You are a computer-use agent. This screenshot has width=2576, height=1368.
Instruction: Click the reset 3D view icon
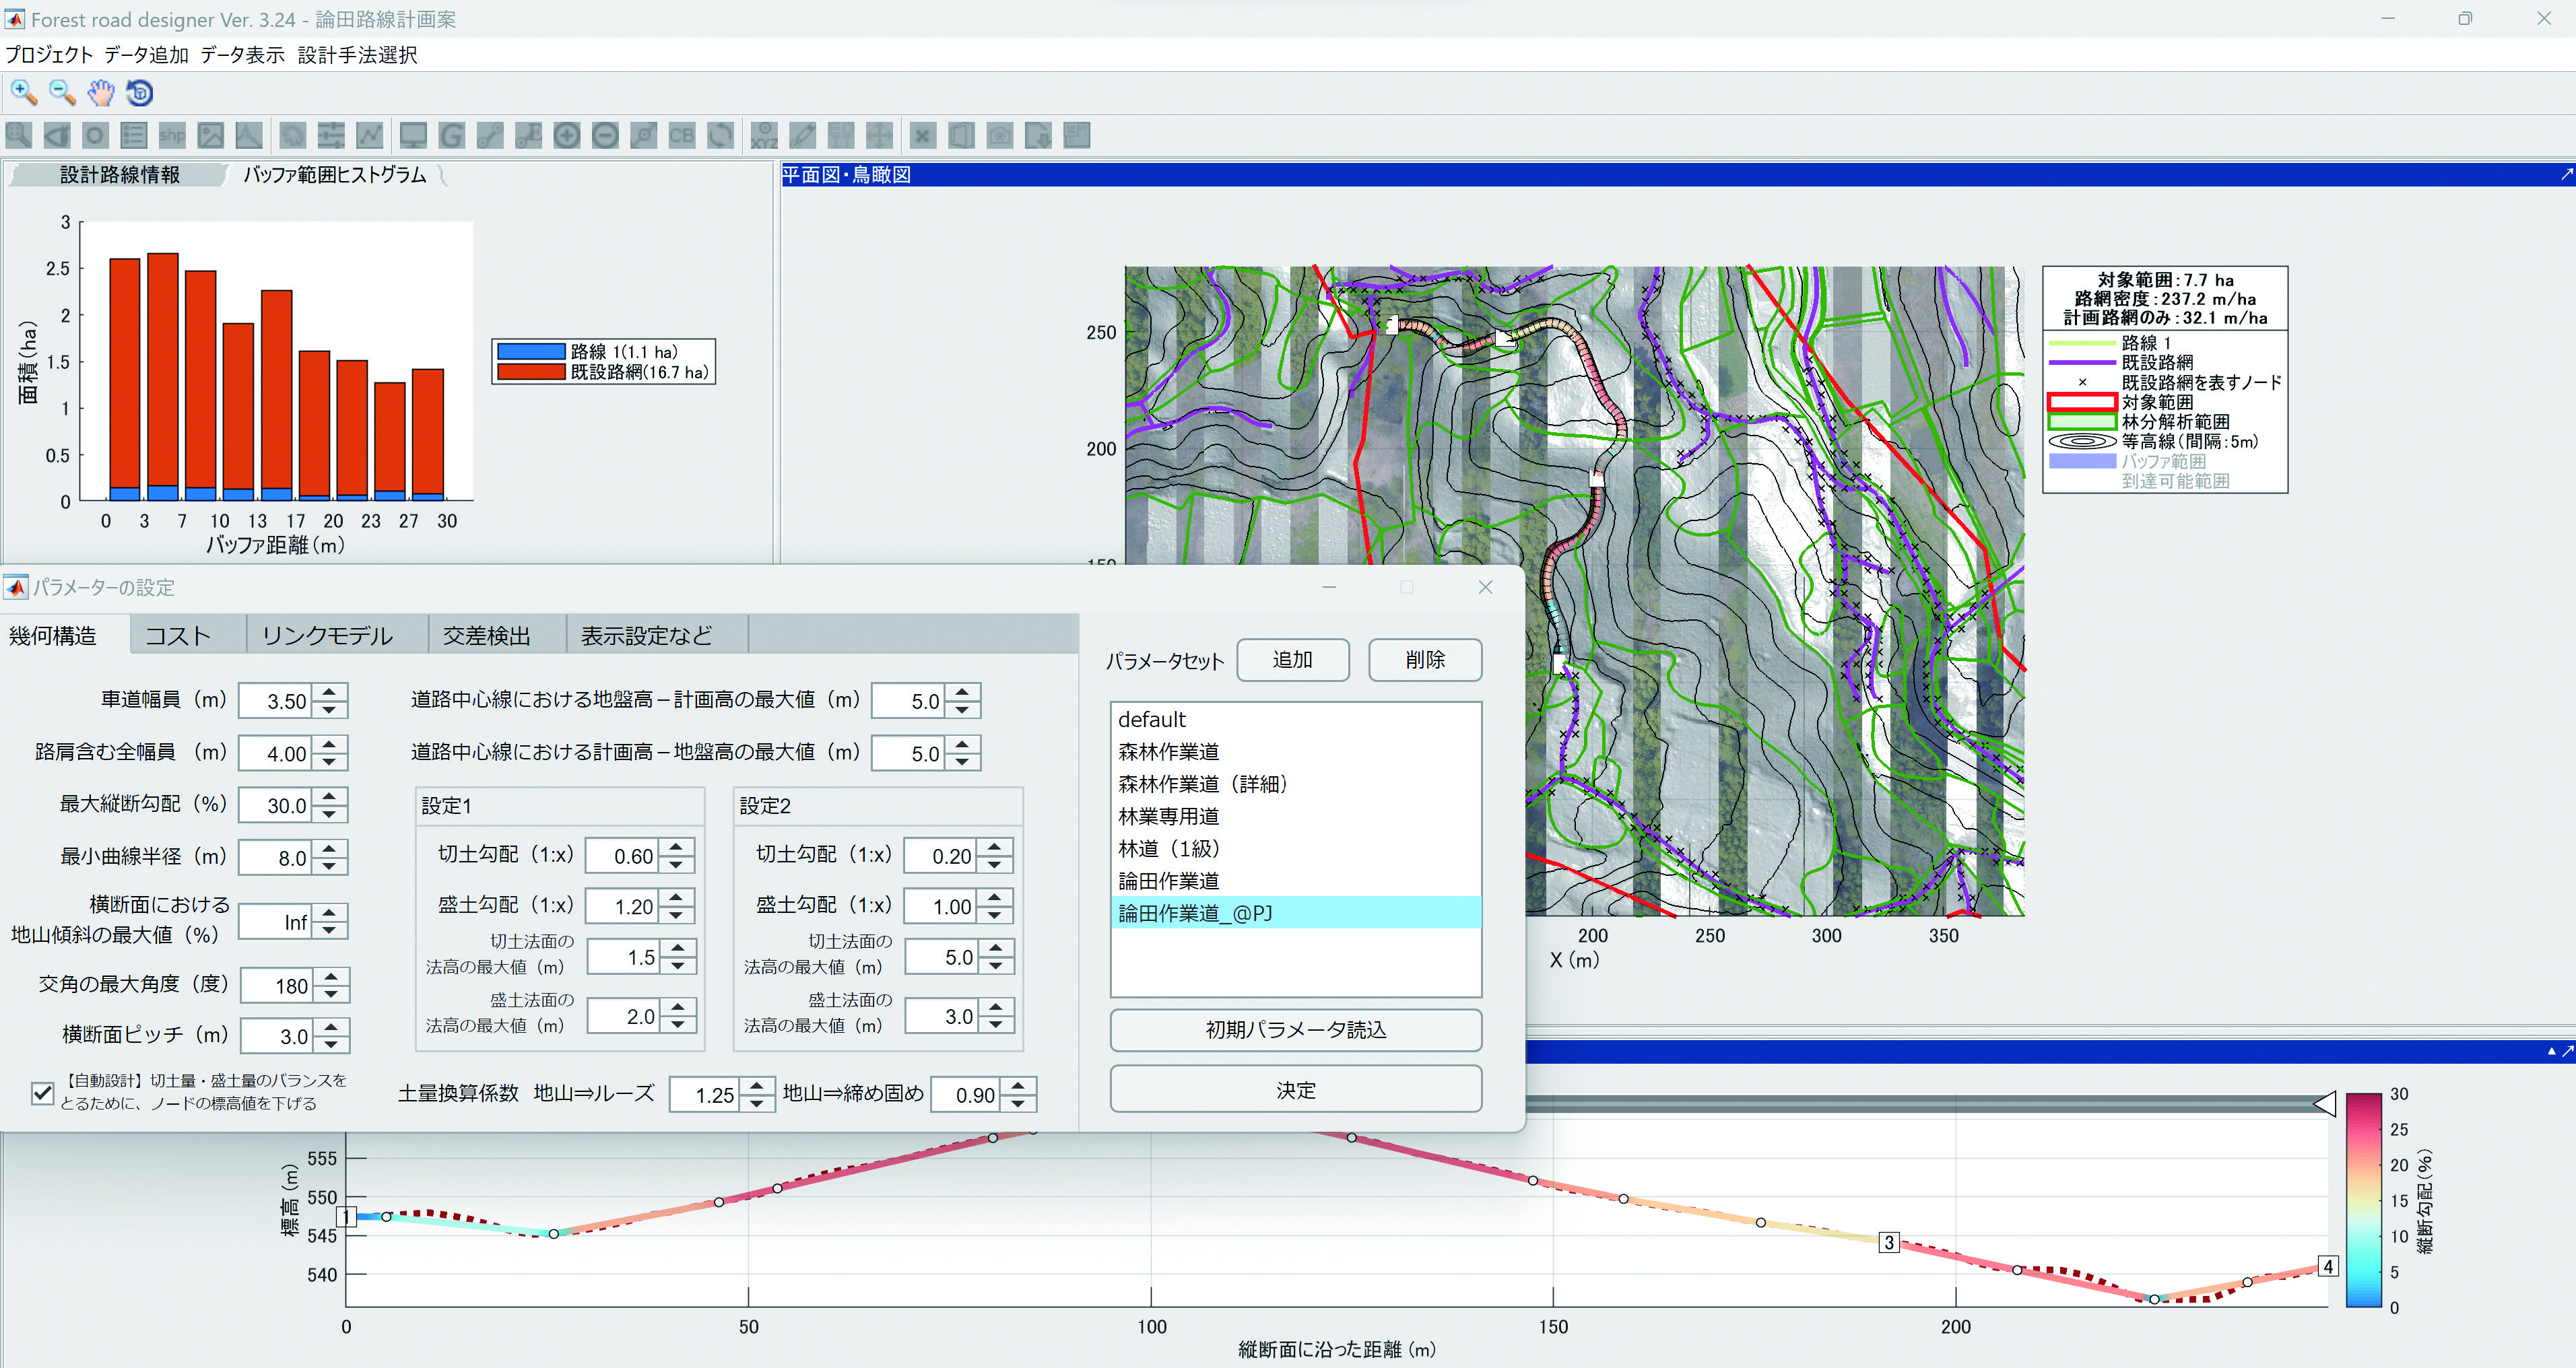tap(140, 93)
